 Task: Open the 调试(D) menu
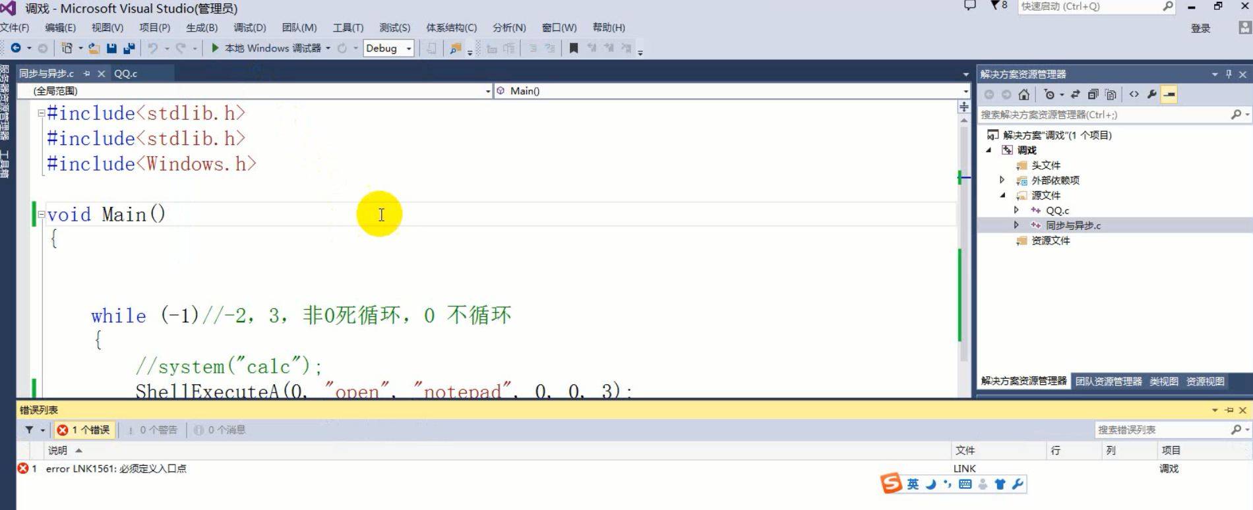pyautogui.click(x=250, y=28)
